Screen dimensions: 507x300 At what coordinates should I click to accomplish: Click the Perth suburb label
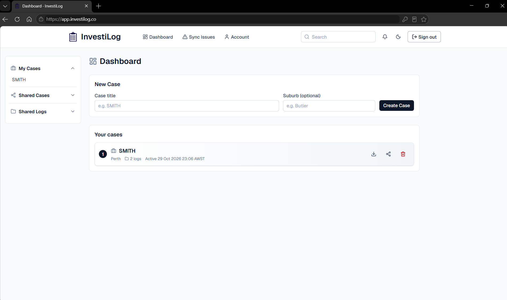coord(116,159)
